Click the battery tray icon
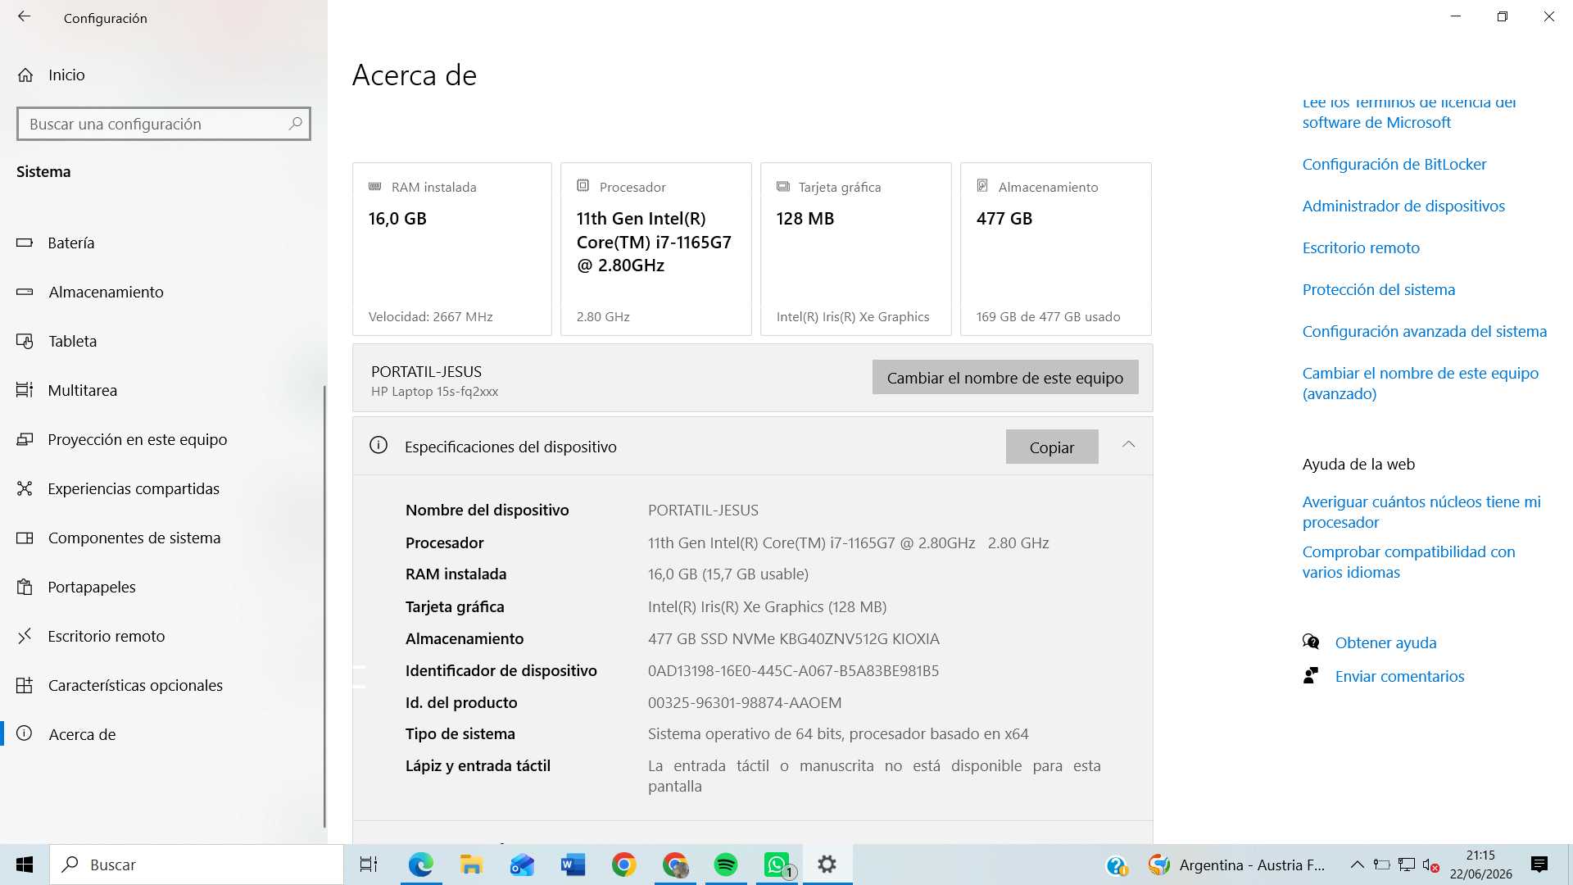Viewport: 1573px width, 885px height. (x=1382, y=865)
